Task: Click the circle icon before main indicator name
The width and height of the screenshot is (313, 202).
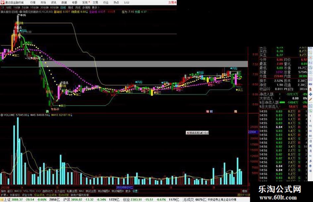Action: (21, 12)
